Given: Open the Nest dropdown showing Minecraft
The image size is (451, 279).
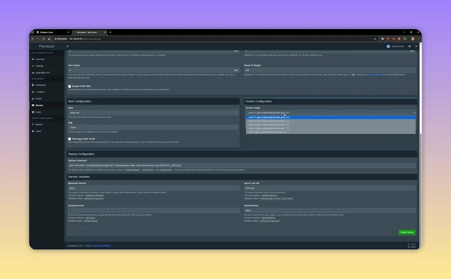Looking at the screenshot, I should click(x=153, y=113).
